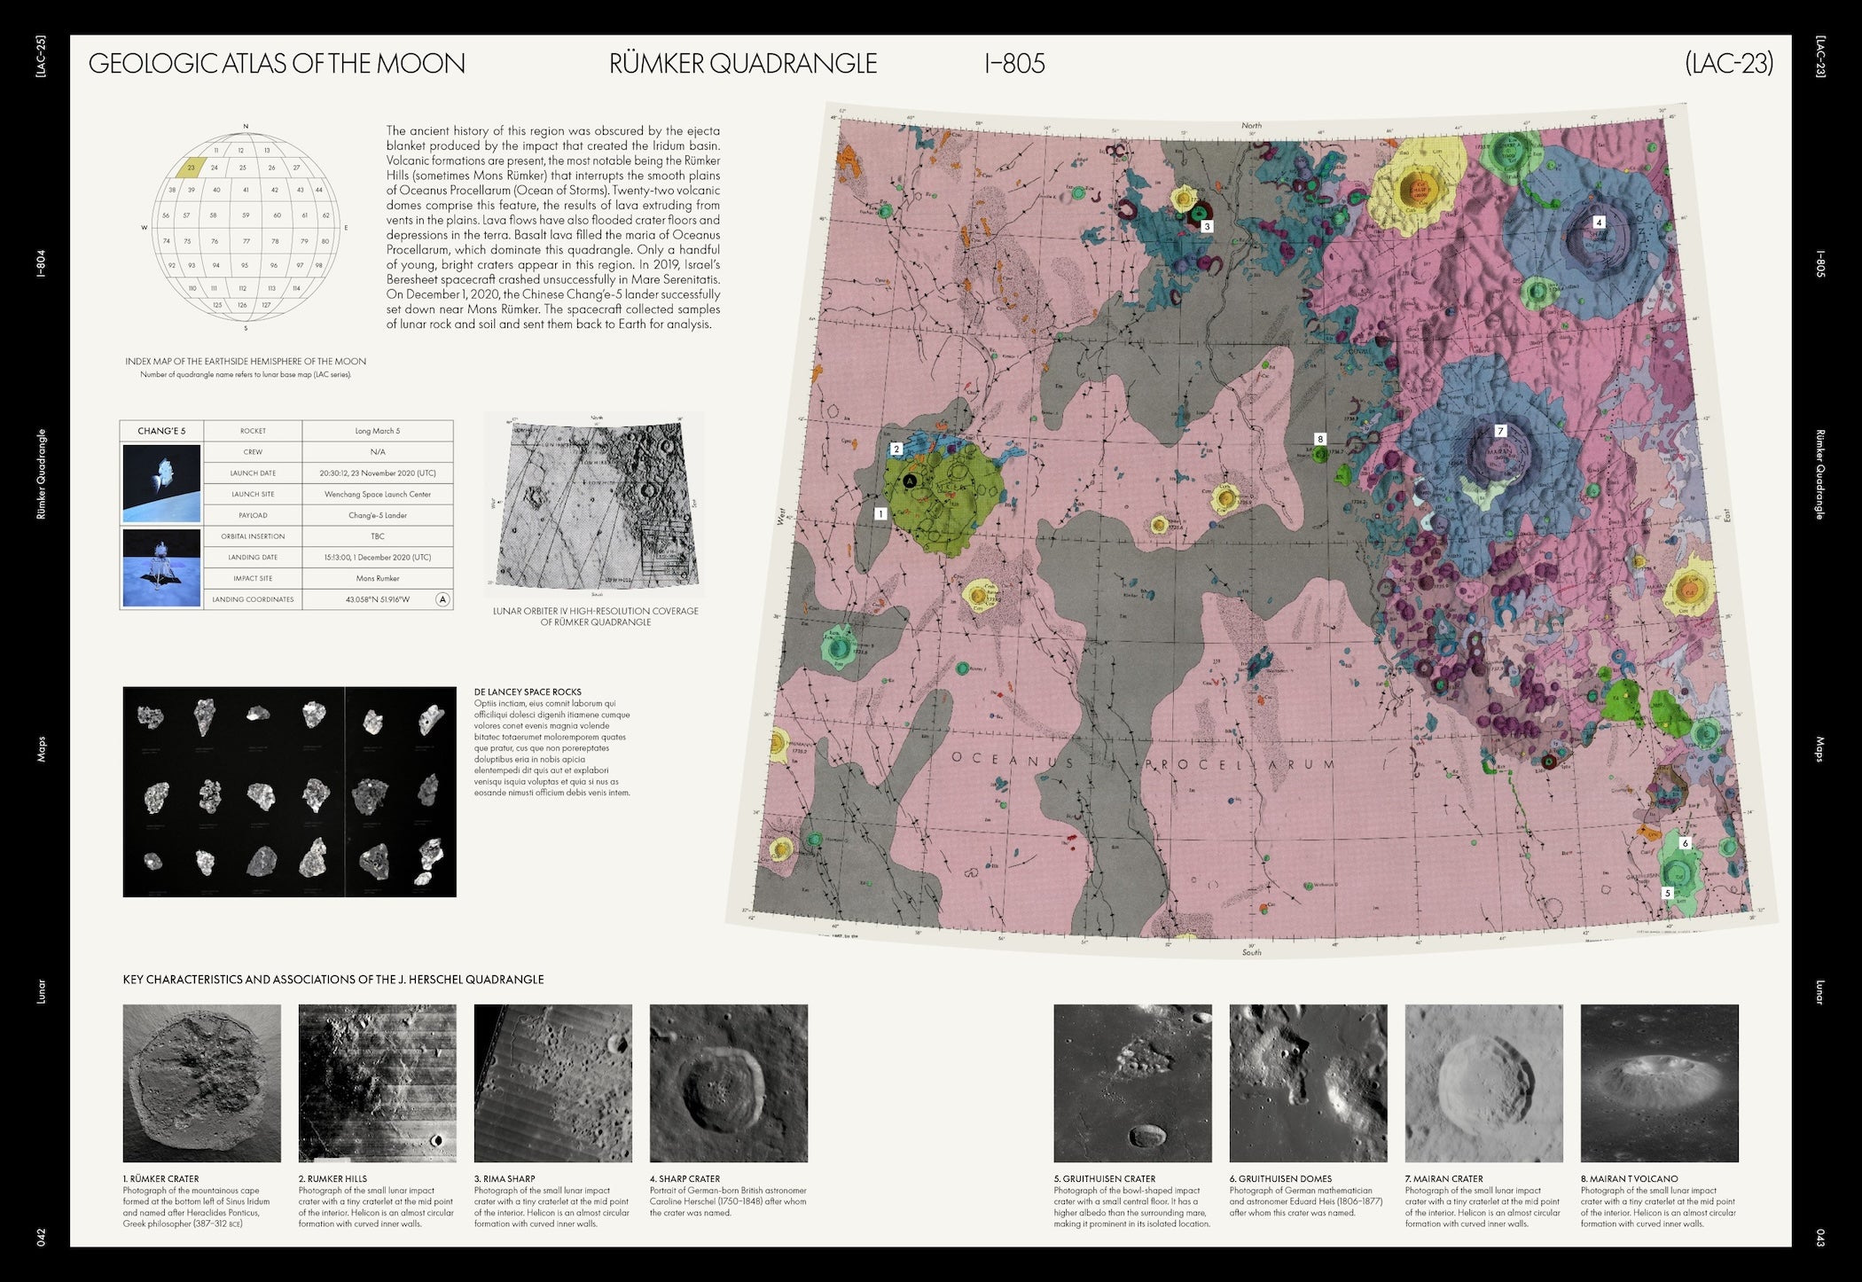Click the circled A beside landing coordinates
This screenshot has width=1862, height=1282.
(442, 599)
